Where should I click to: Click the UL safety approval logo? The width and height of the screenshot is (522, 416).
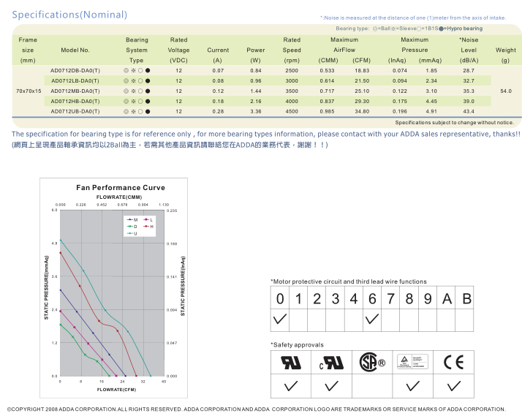coord(291,363)
